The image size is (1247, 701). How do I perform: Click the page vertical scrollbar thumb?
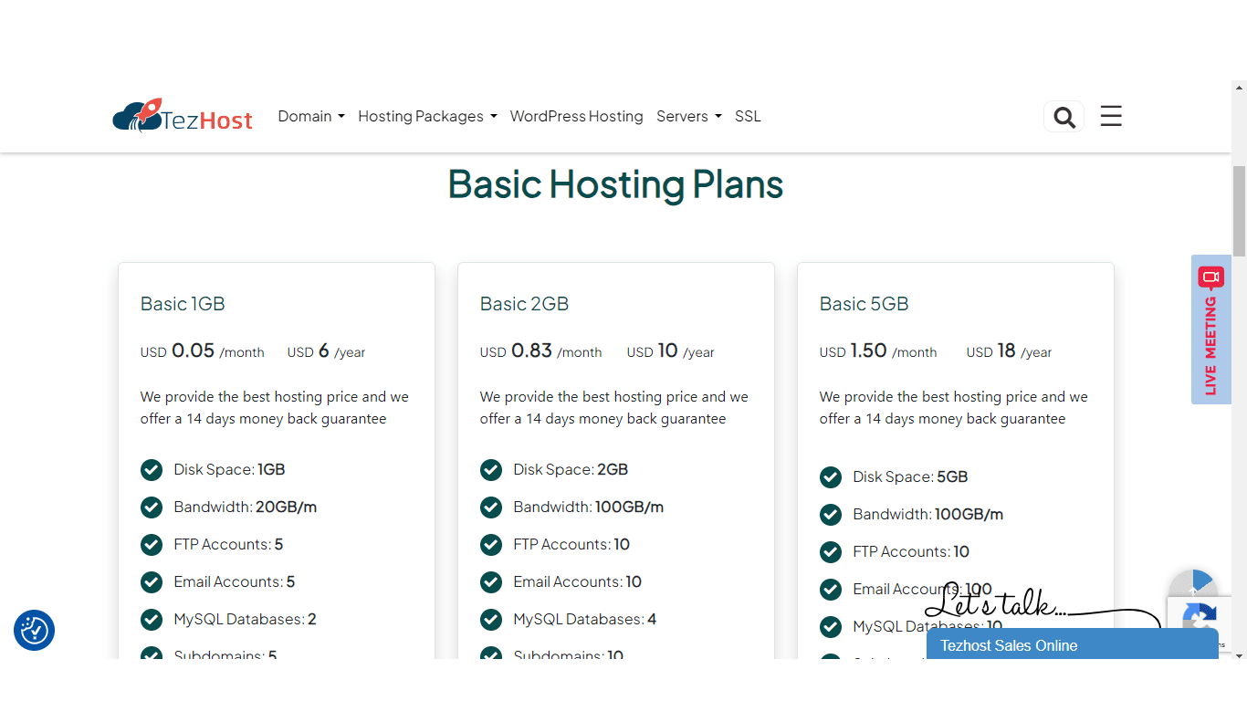point(1239,212)
